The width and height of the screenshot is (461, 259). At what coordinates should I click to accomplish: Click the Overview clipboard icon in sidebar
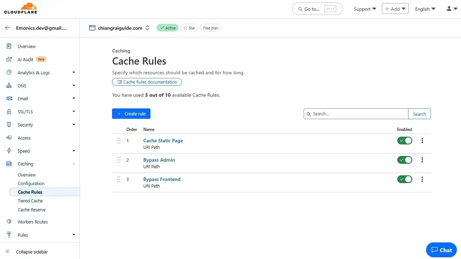(x=9, y=46)
